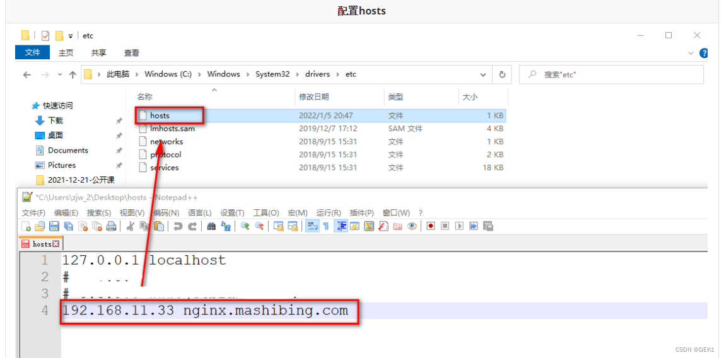Expand the Explorer ribbon chevron
Screen dimensions: 724x358
click(x=691, y=53)
